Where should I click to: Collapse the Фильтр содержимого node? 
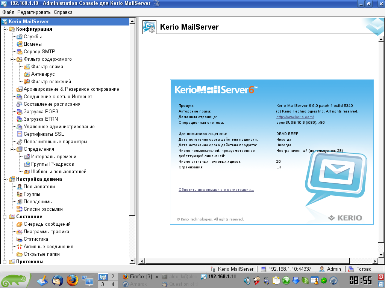[12, 59]
